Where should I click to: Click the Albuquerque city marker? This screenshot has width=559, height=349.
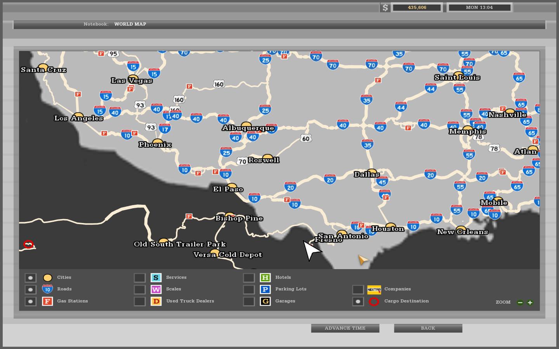(246, 126)
